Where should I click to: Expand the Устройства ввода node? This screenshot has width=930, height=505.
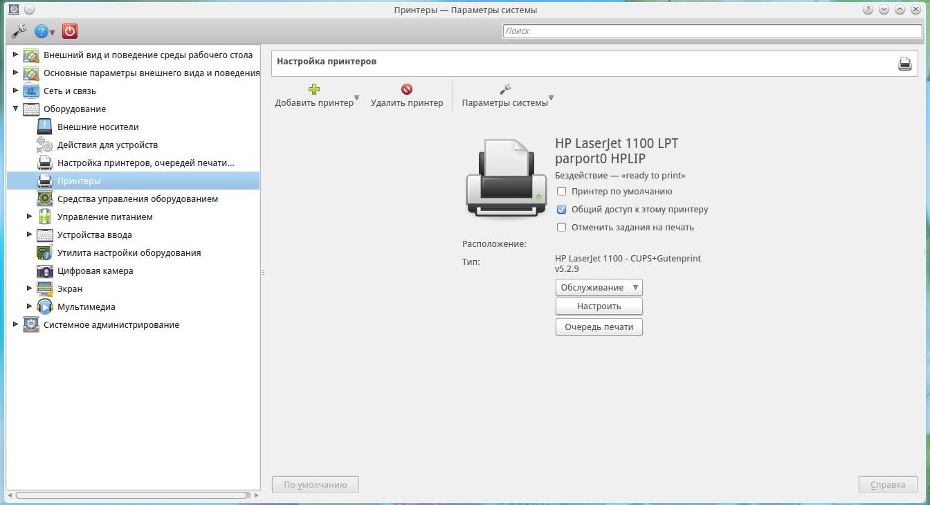[x=29, y=235]
